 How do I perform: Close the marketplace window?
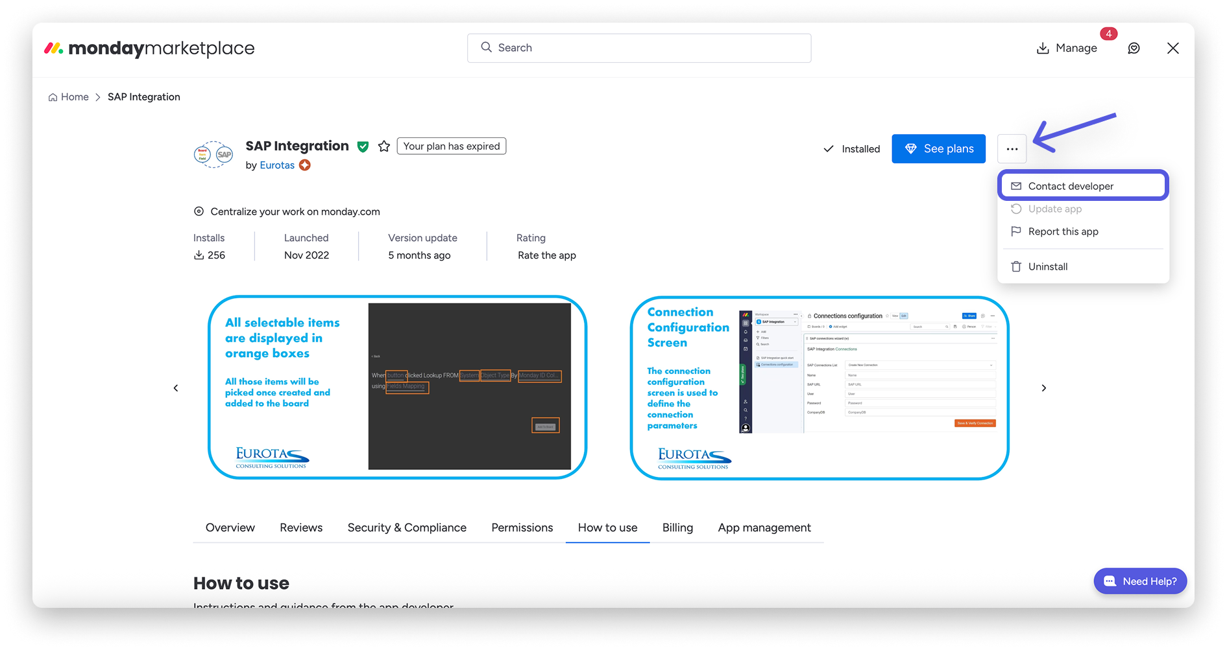point(1172,48)
